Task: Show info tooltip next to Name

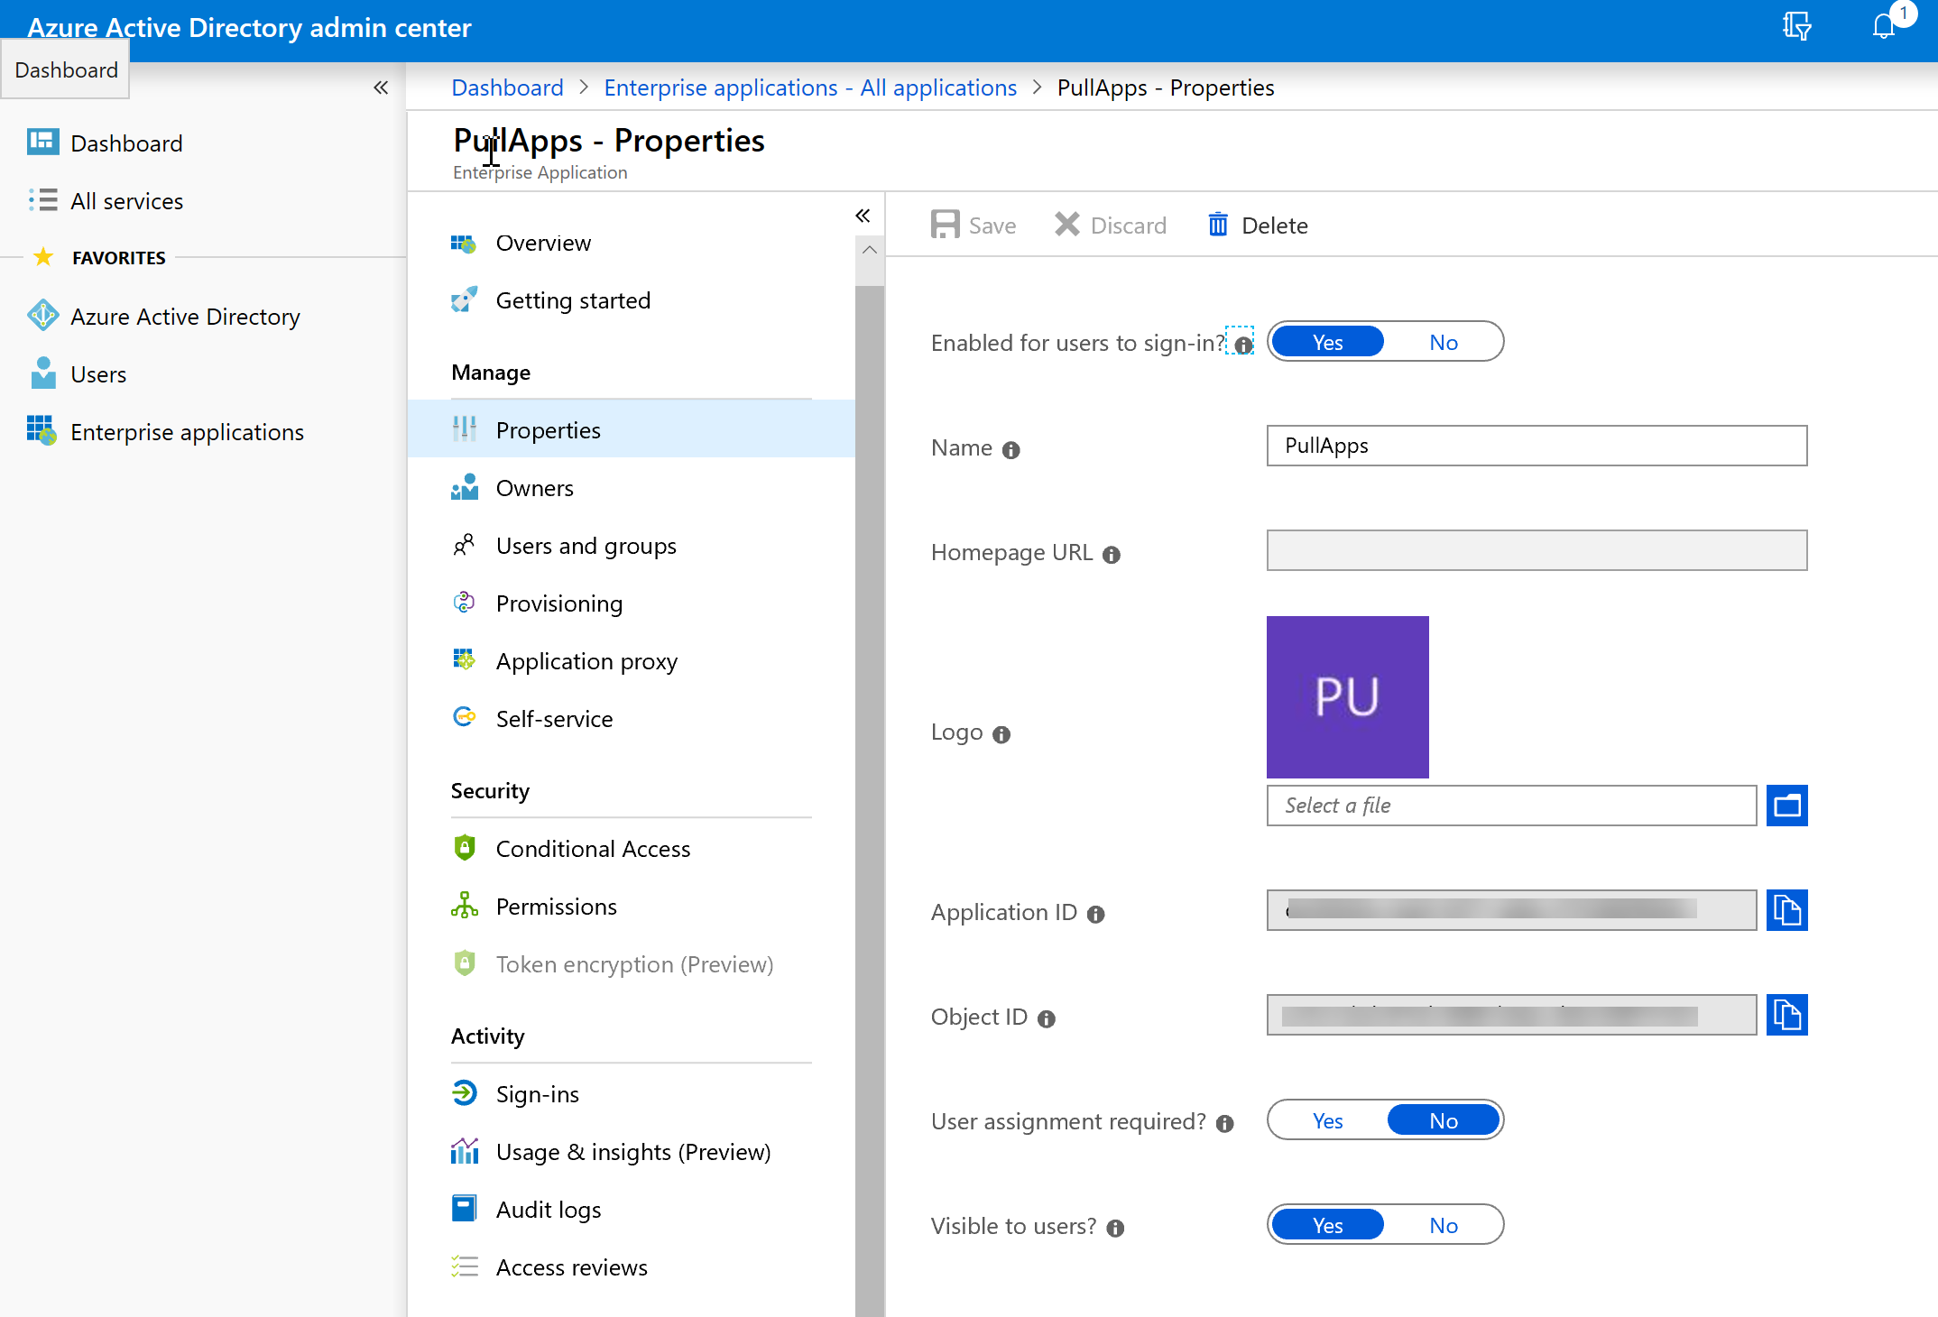Action: click(1011, 449)
